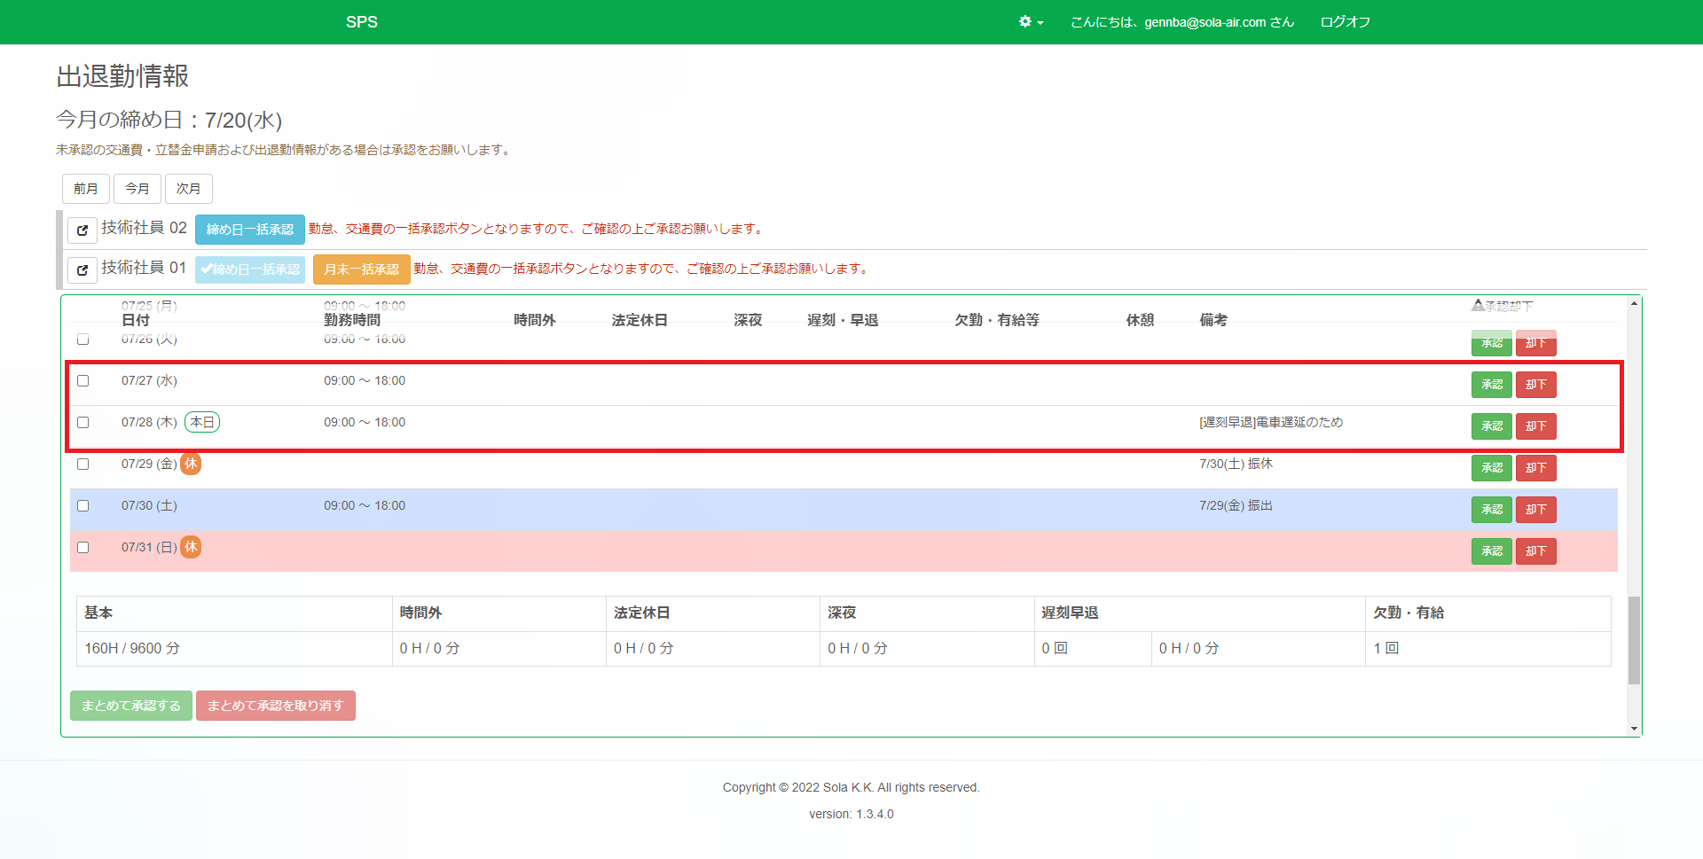The height and width of the screenshot is (859, 1703).
Task: Collapse the 技術社員 01 employee section
Action: 144,268
